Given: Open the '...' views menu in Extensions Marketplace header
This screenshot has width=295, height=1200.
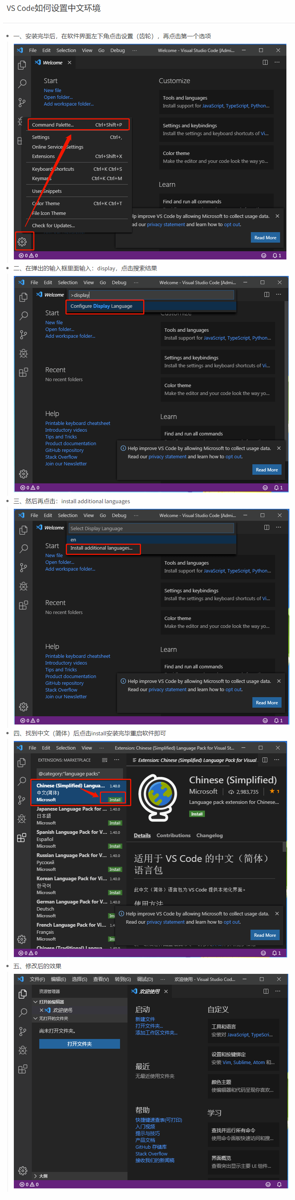Looking at the screenshot, I should tap(116, 760).
